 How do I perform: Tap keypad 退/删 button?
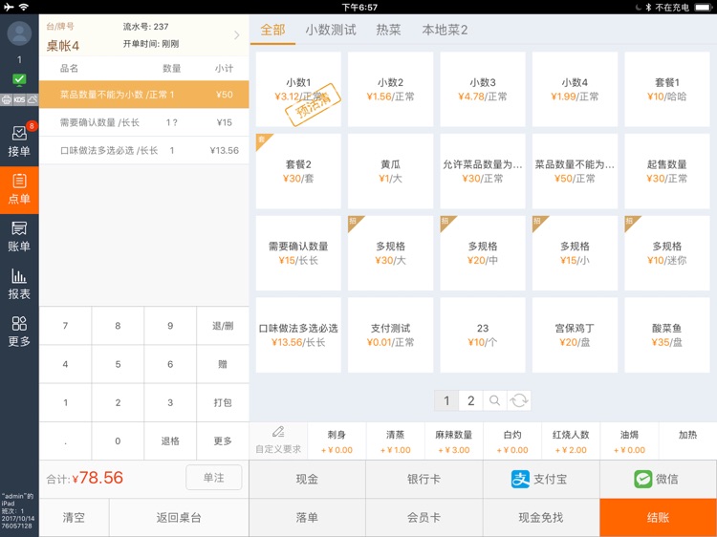click(x=223, y=326)
